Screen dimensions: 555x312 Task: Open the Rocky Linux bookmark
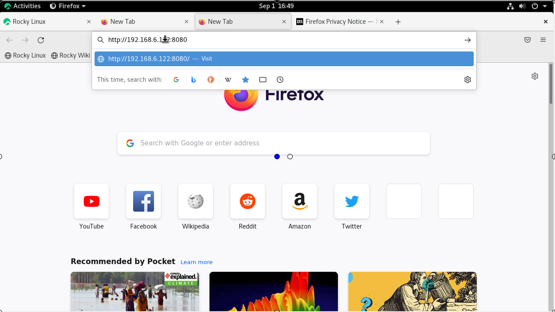tap(25, 55)
